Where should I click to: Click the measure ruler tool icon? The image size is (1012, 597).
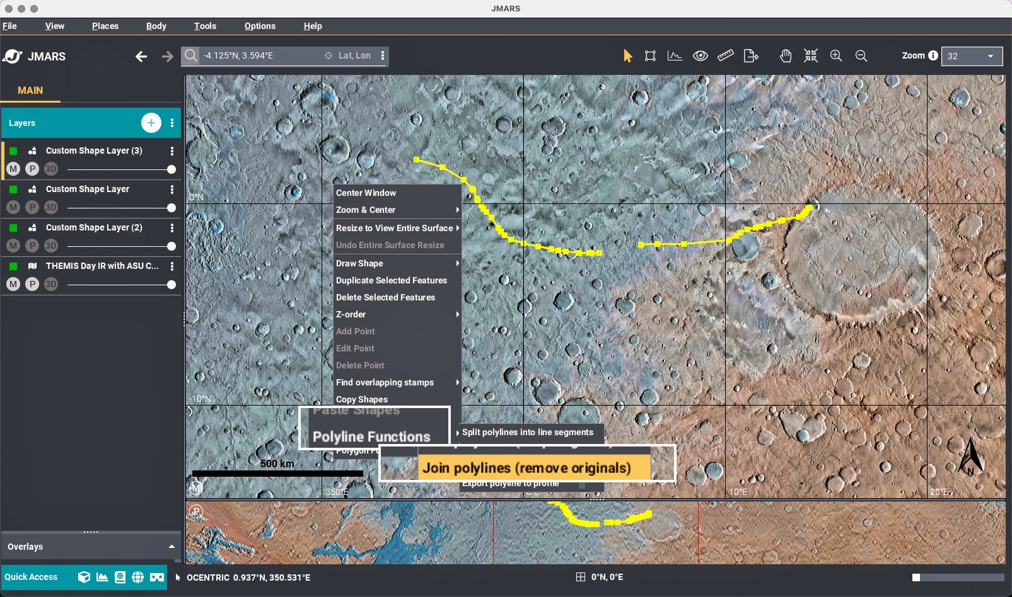pos(725,56)
